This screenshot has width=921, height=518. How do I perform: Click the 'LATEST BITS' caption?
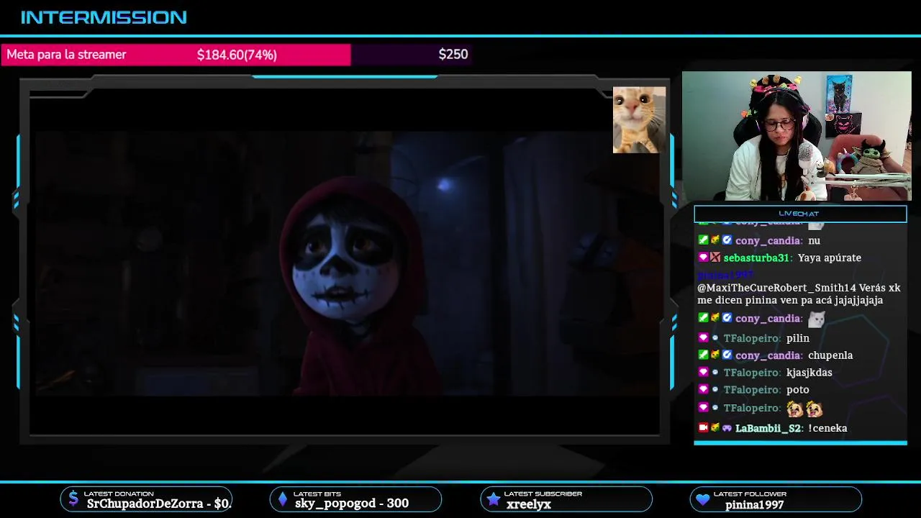(317, 494)
